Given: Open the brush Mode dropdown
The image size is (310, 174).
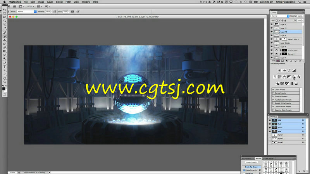Looking at the screenshot, I should click(x=27, y=12).
